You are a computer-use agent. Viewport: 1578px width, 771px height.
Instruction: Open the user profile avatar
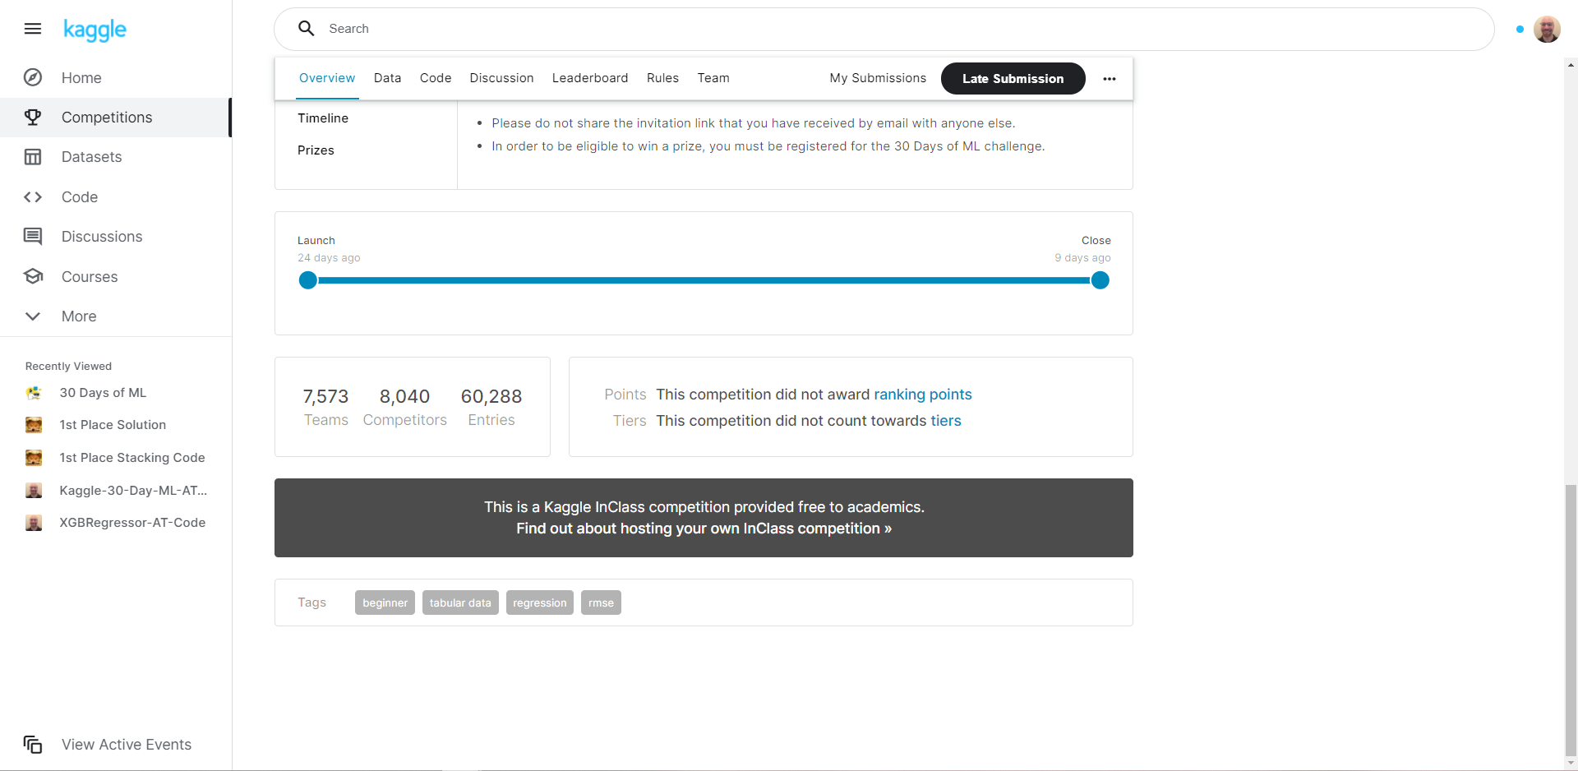click(1547, 29)
